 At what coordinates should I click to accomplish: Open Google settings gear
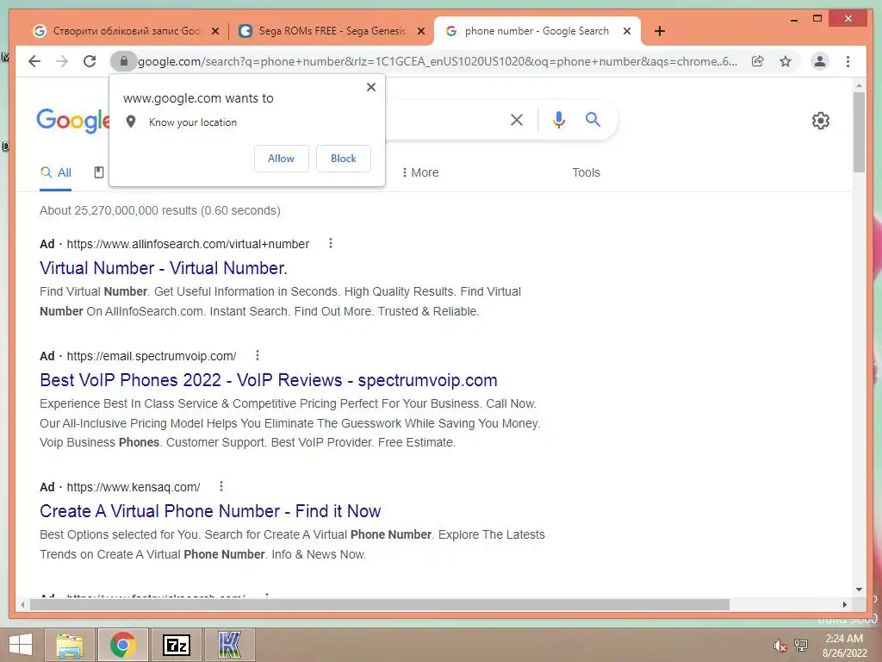point(821,121)
